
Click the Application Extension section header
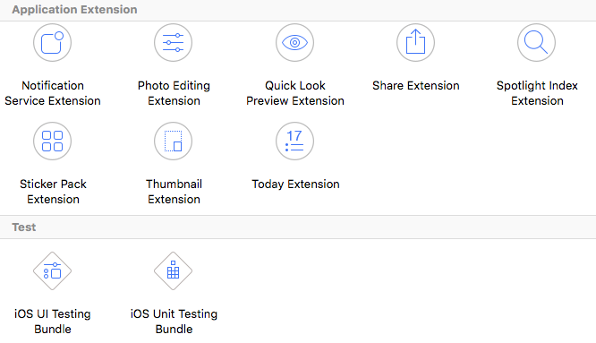click(x=74, y=10)
